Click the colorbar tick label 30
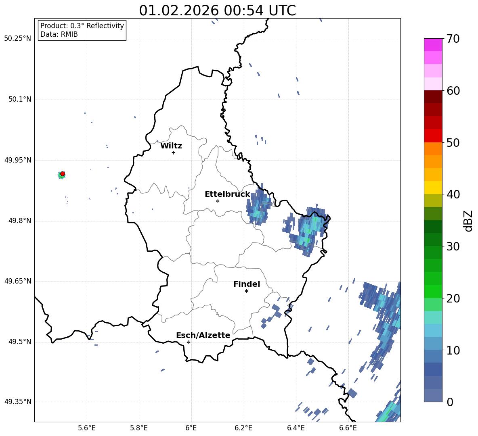 tap(453, 246)
